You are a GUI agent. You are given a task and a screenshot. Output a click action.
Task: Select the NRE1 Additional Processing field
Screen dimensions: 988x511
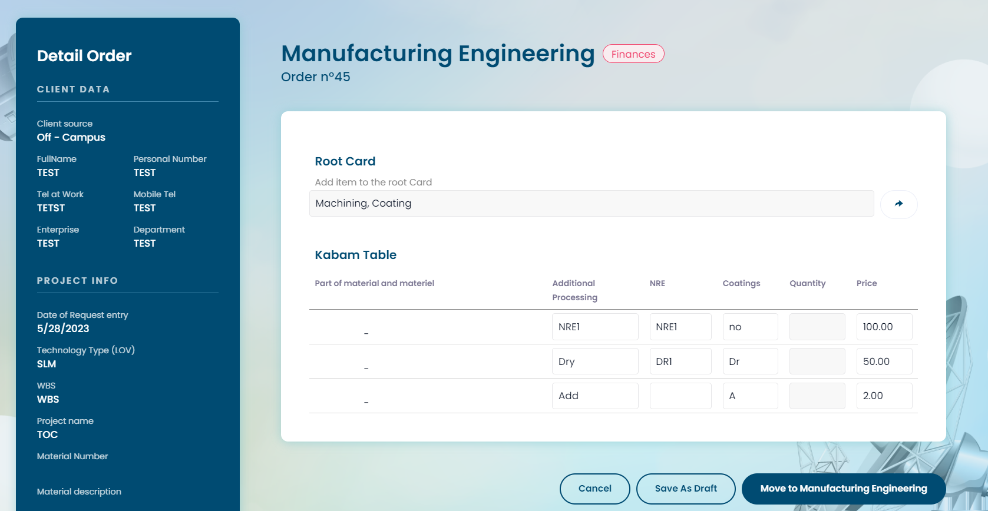594,327
